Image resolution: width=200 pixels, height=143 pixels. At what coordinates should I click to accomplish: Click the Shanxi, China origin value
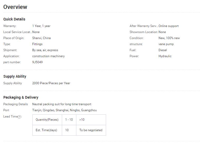tap(42, 38)
